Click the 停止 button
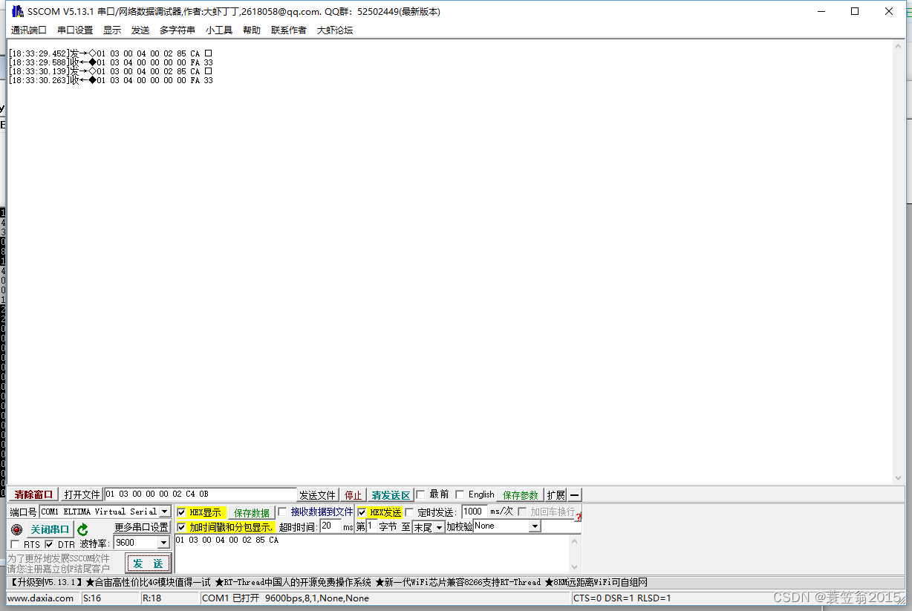This screenshot has height=611, width=912. (353, 495)
